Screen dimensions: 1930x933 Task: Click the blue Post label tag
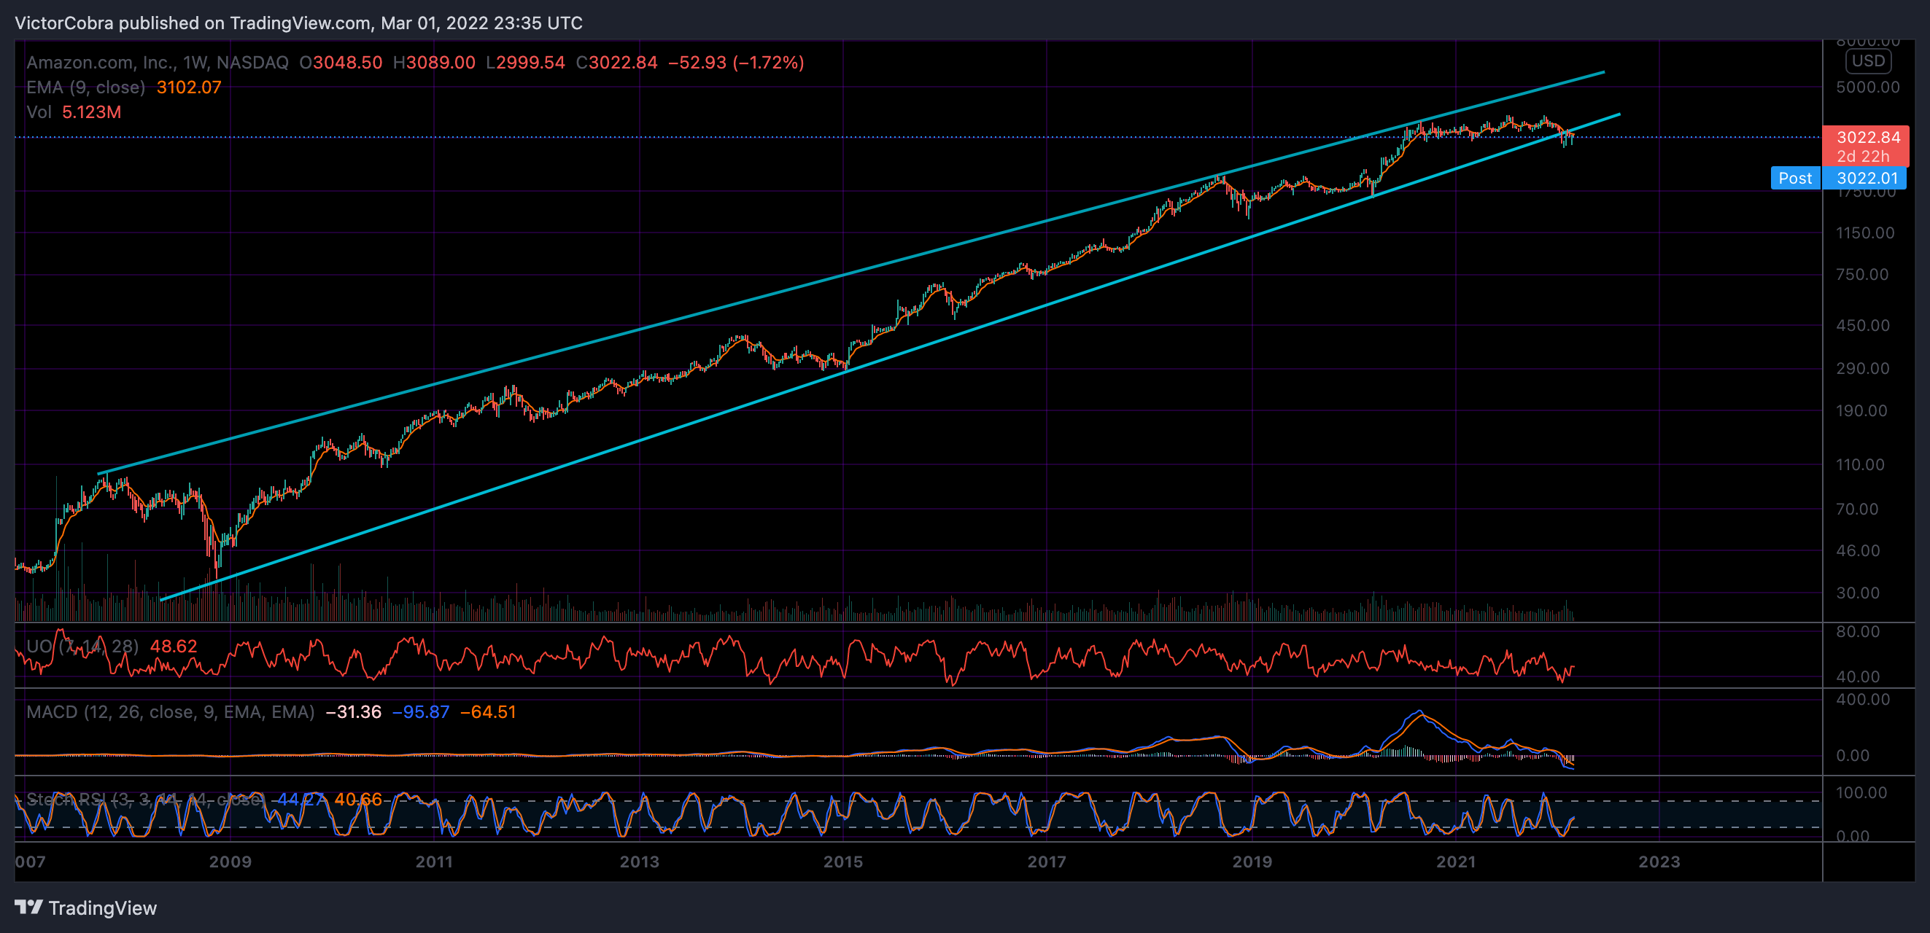pyautogui.click(x=1795, y=178)
